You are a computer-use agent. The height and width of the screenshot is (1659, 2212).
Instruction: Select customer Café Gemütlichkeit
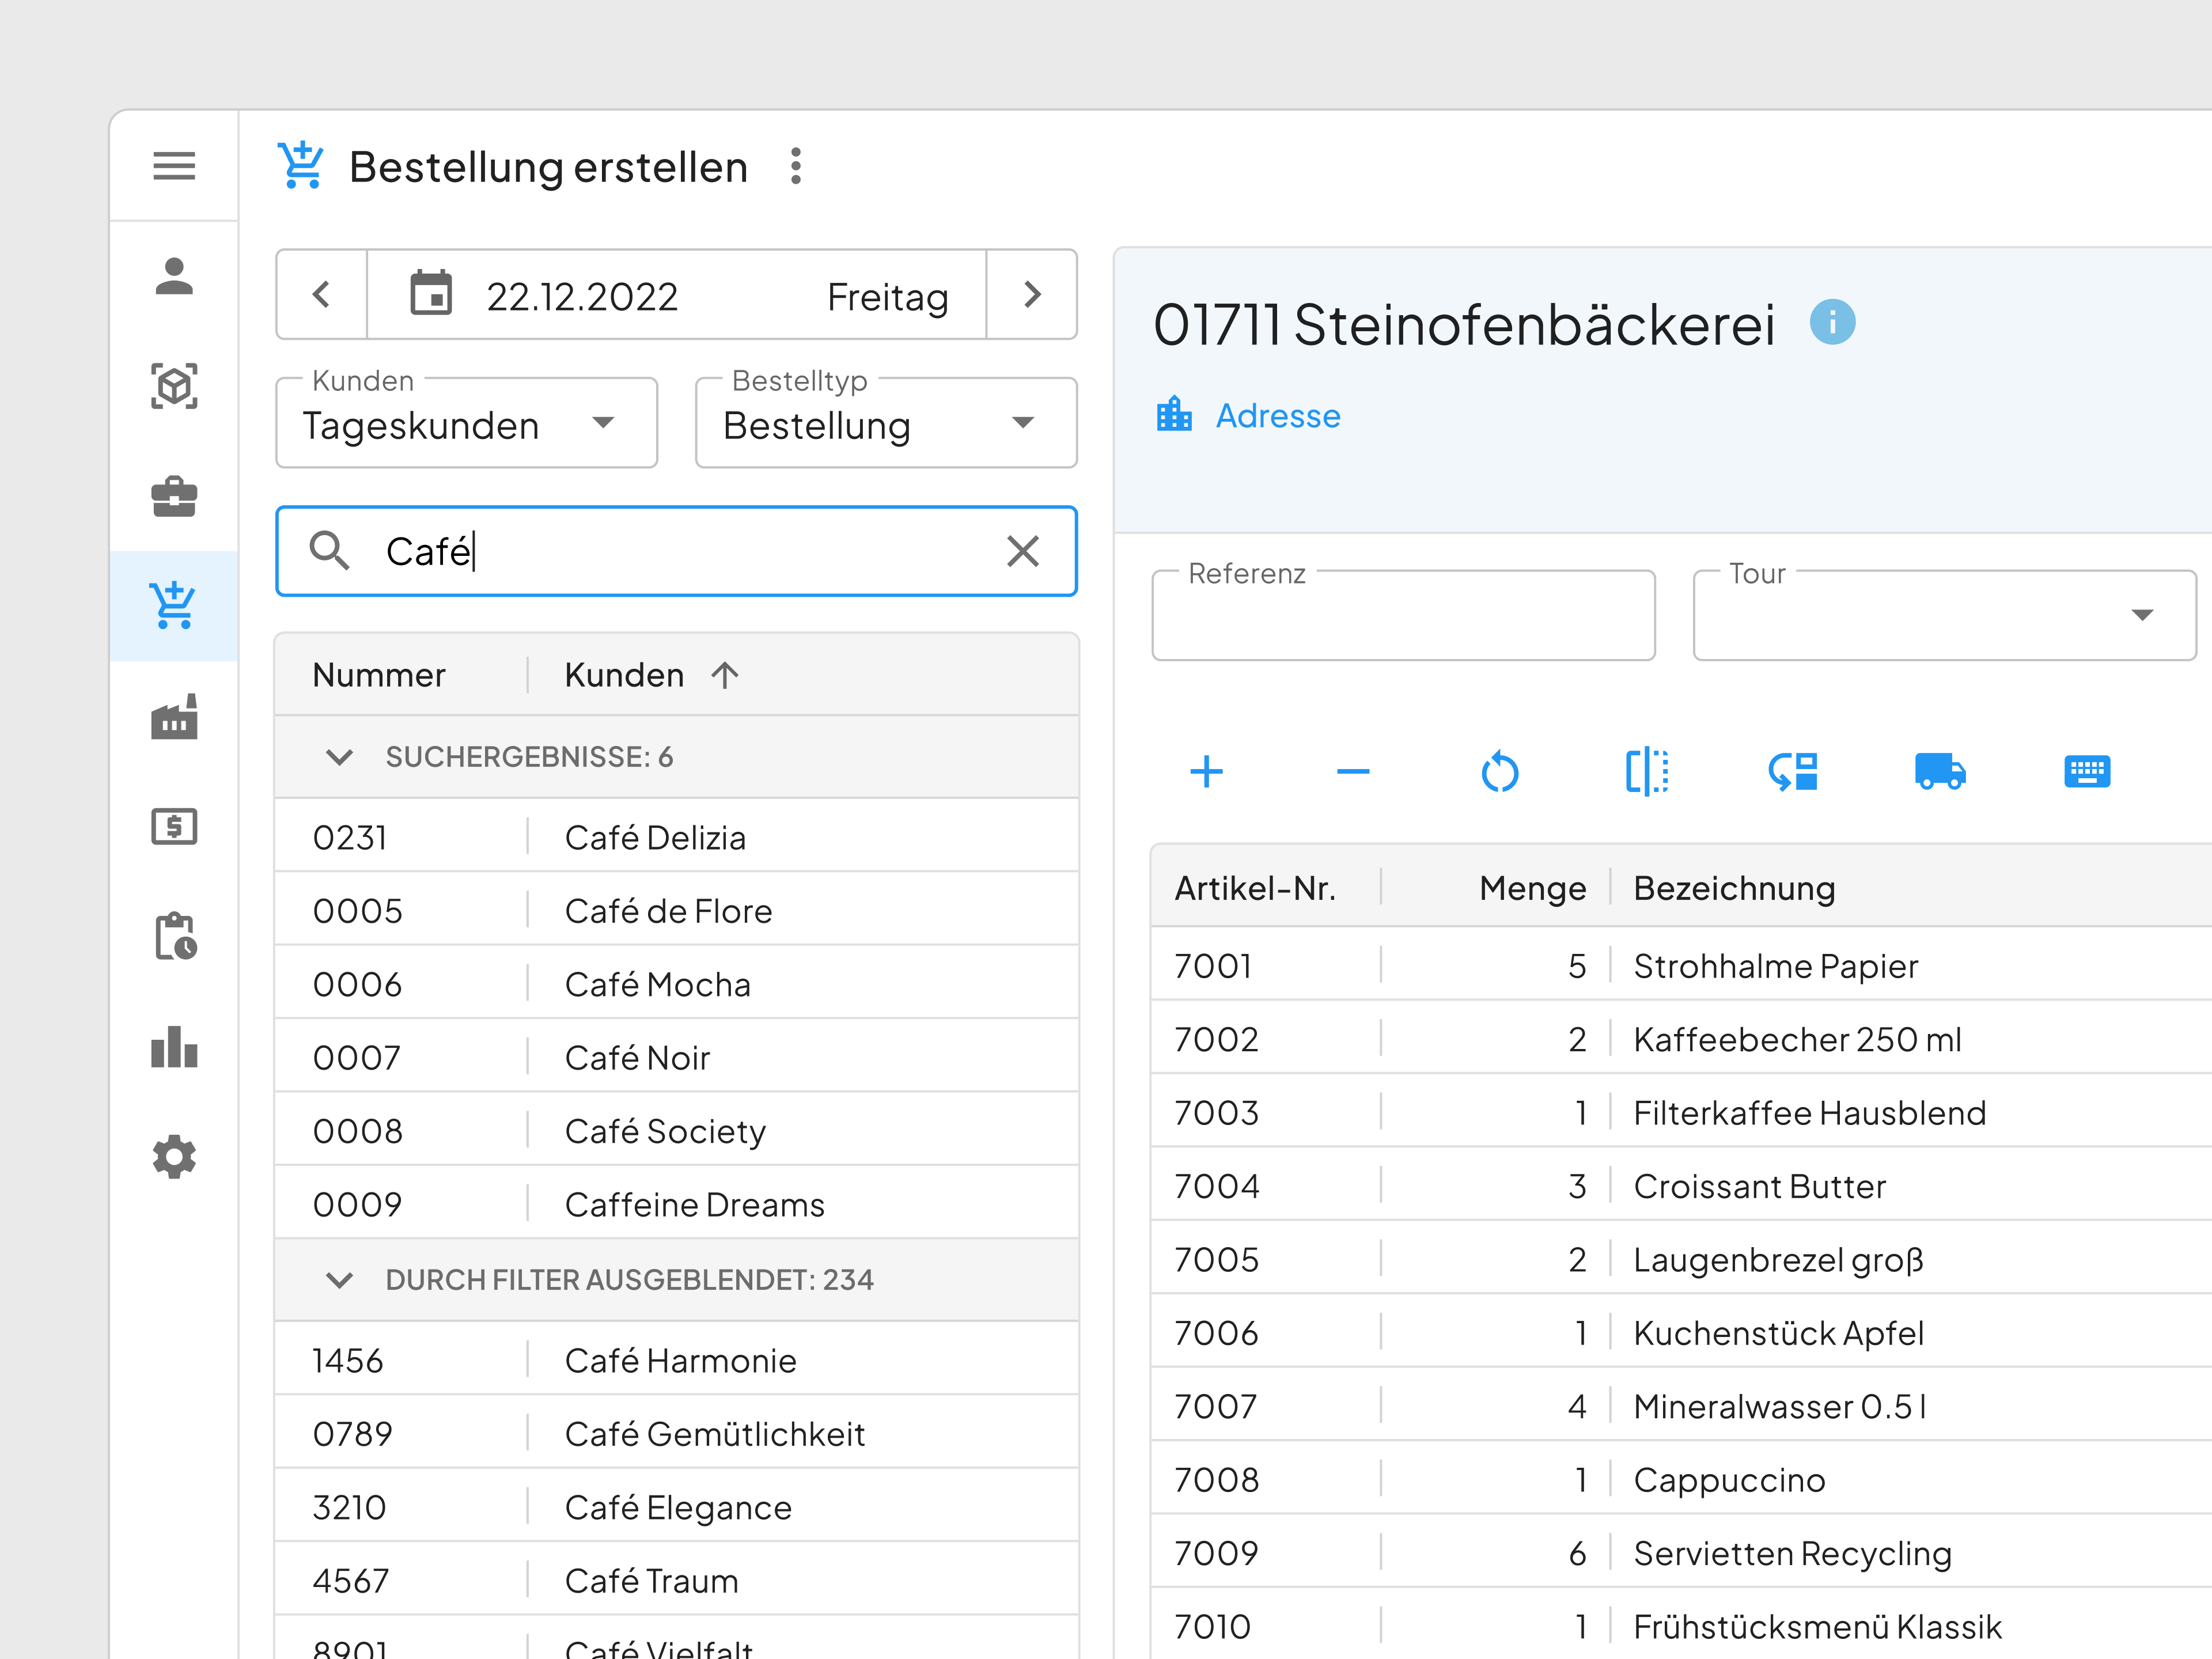click(x=677, y=1433)
